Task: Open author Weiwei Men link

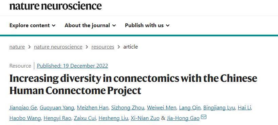Action: pos(162,108)
